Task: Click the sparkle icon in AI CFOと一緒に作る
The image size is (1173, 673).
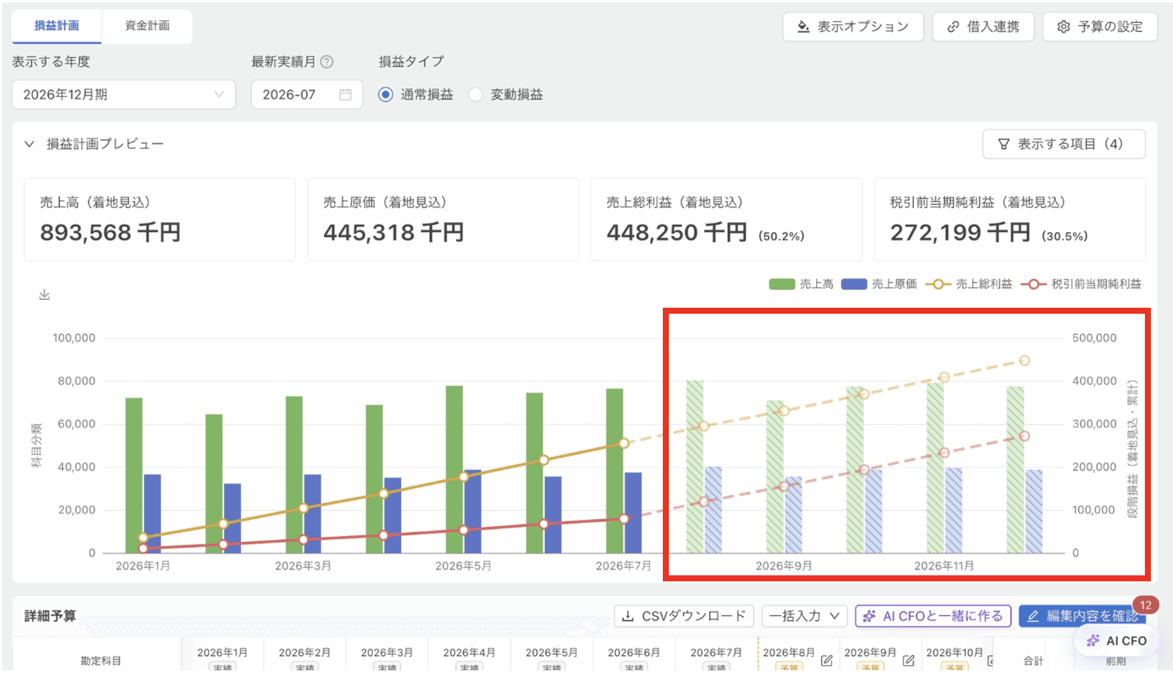Action: 869,616
